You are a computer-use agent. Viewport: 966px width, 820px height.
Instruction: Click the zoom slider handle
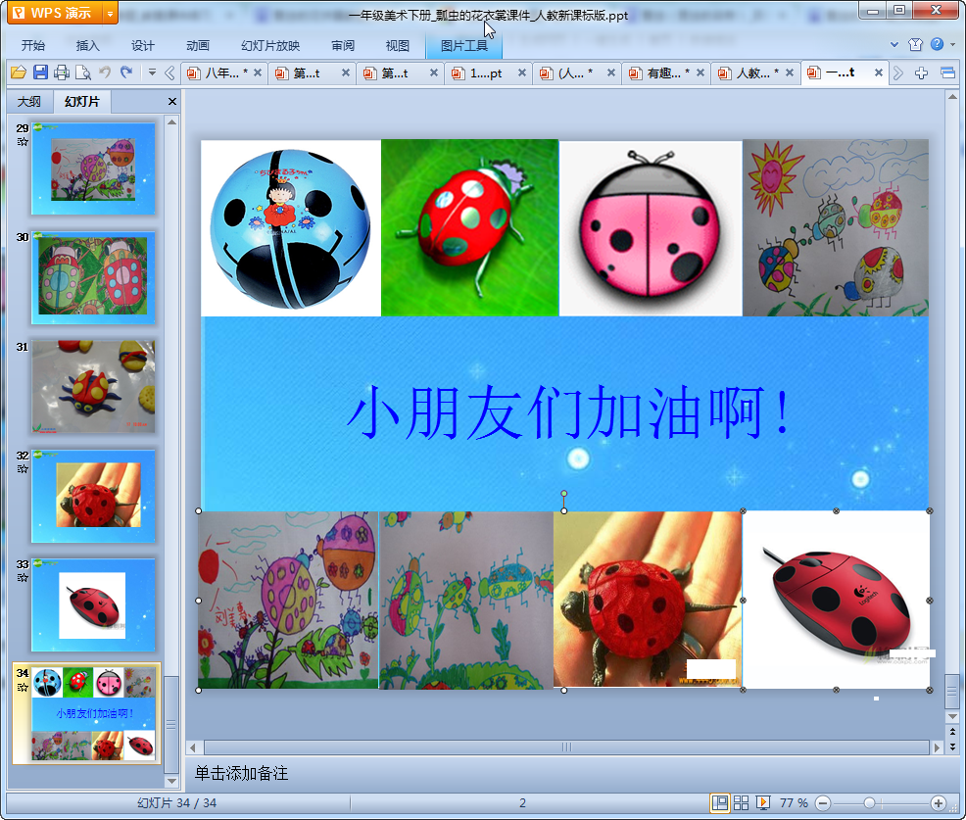(869, 802)
